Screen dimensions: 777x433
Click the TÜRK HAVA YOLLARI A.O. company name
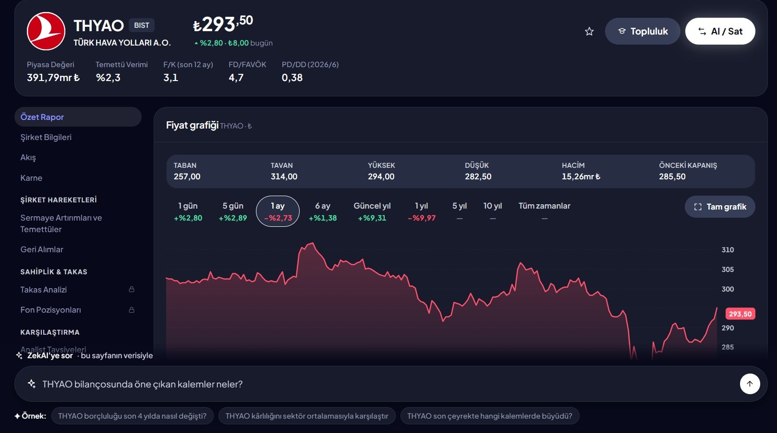(122, 43)
